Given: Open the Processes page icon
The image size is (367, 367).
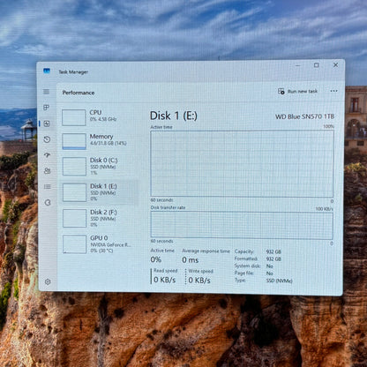Looking at the screenshot, I should pyautogui.click(x=47, y=108).
